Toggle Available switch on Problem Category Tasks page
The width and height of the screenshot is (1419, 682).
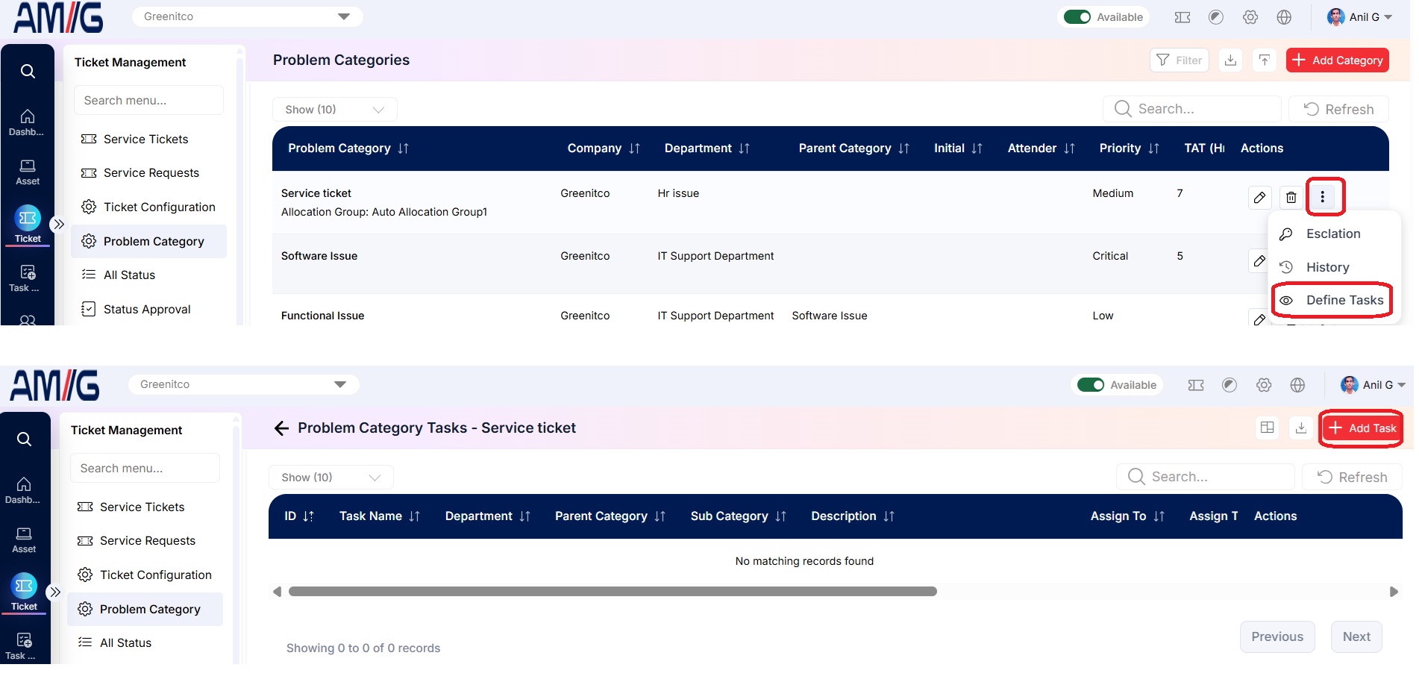1091,385
